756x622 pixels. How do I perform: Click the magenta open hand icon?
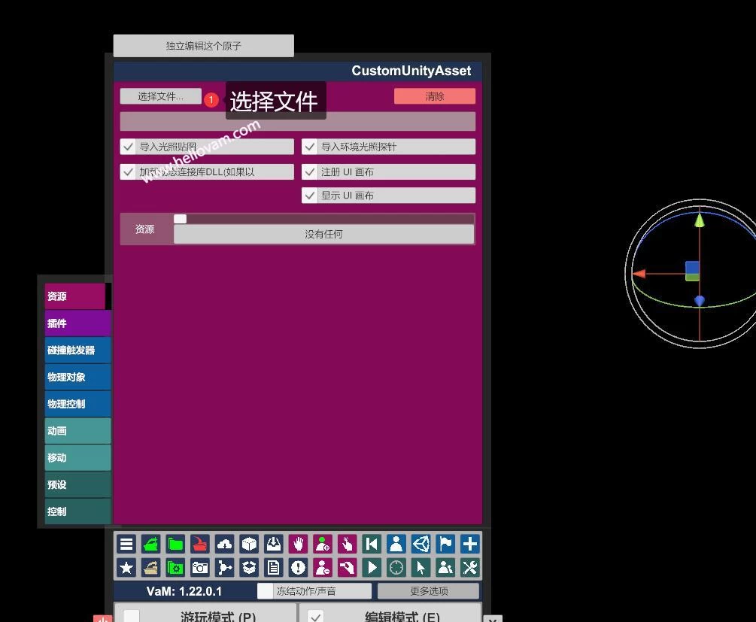tap(298, 544)
